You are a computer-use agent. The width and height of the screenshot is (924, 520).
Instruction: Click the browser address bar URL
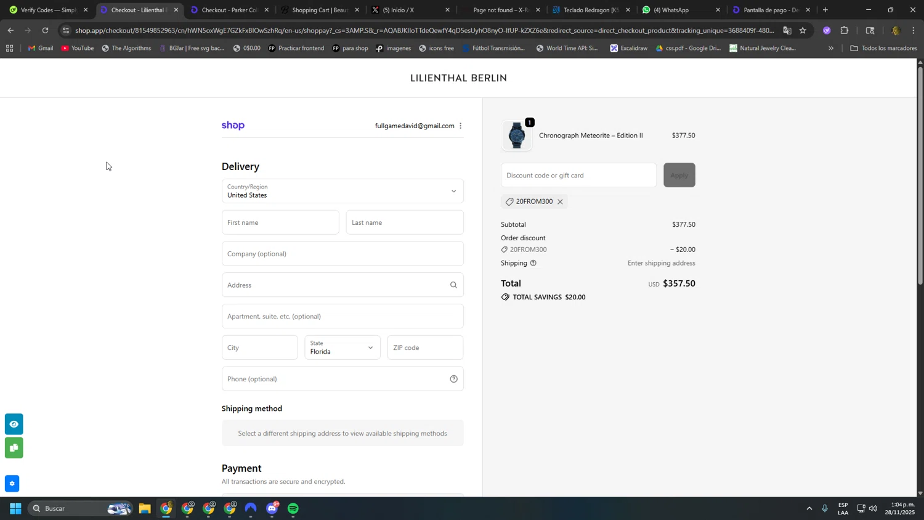424,30
